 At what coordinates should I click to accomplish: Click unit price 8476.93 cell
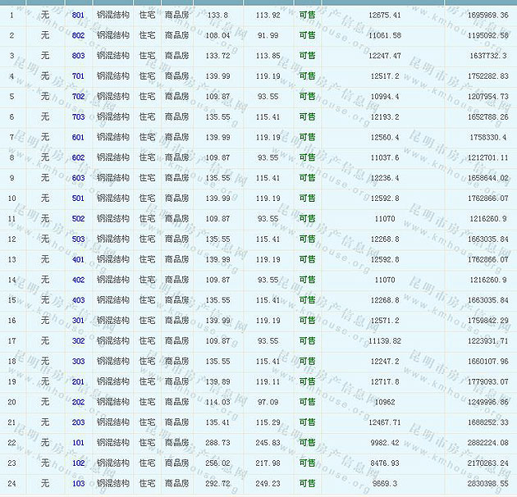coord(385,463)
